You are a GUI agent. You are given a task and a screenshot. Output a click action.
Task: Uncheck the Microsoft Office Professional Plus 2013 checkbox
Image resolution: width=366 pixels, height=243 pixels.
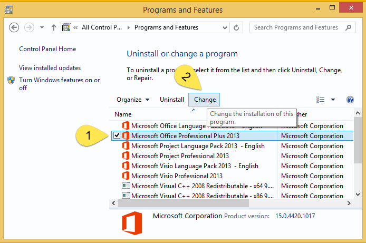tap(117, 135)
